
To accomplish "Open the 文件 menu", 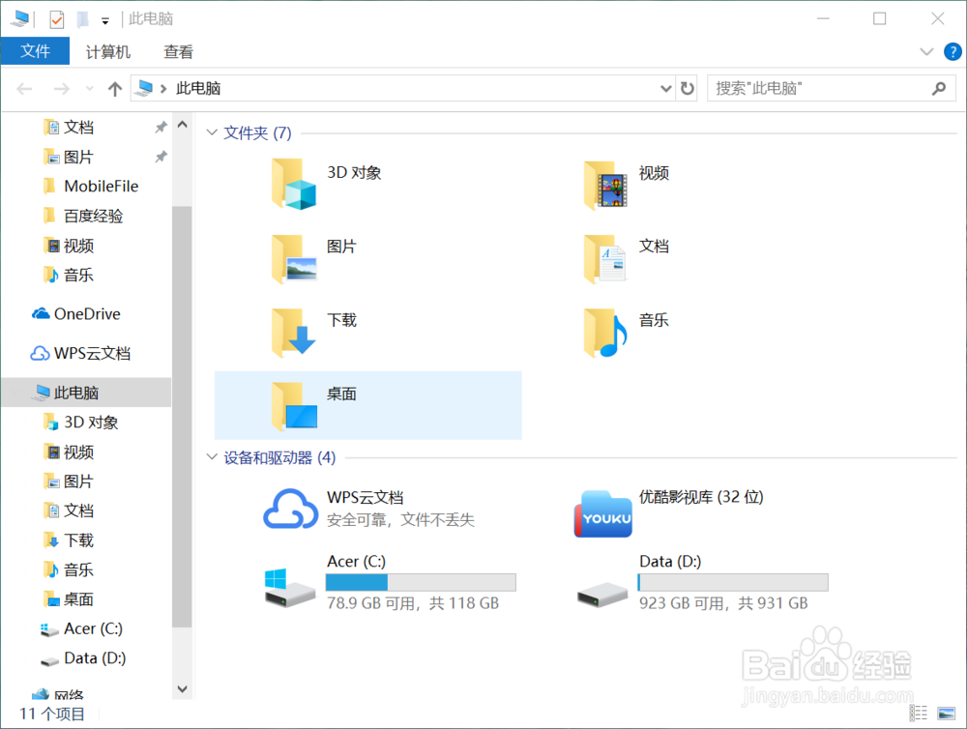I will 36,51.
